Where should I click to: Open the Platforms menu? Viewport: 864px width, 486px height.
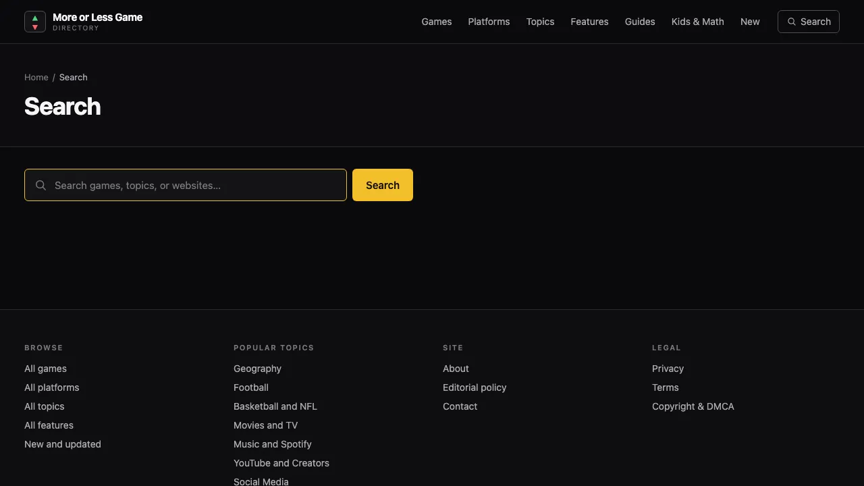(x=489, y=22)
